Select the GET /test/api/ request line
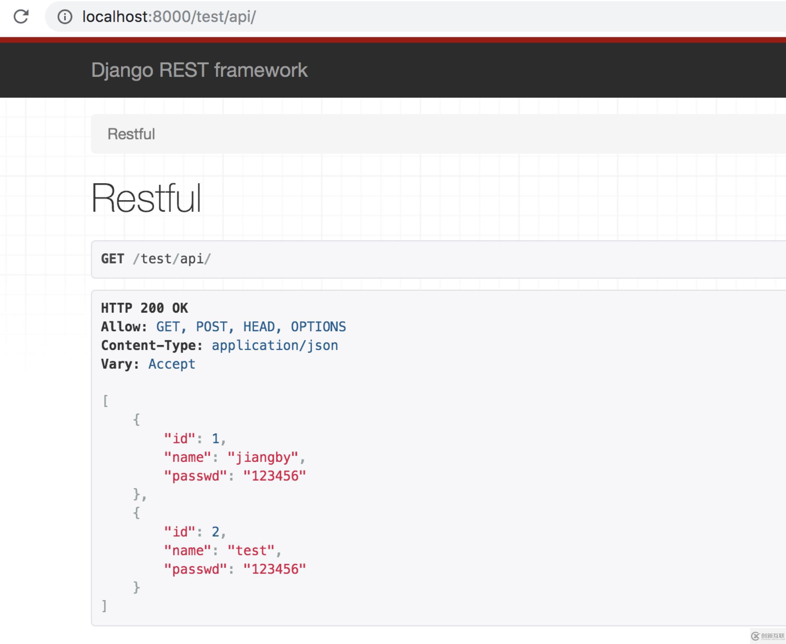The width and height of the screenshot is (786, 644). (x=156, y=259)
